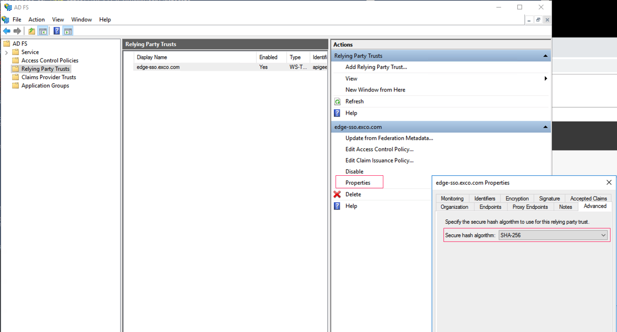Click the Claims Provider Trusts folder icon
Image resolution: width=617 pixels, height=332 pixels.
(15, 77)
